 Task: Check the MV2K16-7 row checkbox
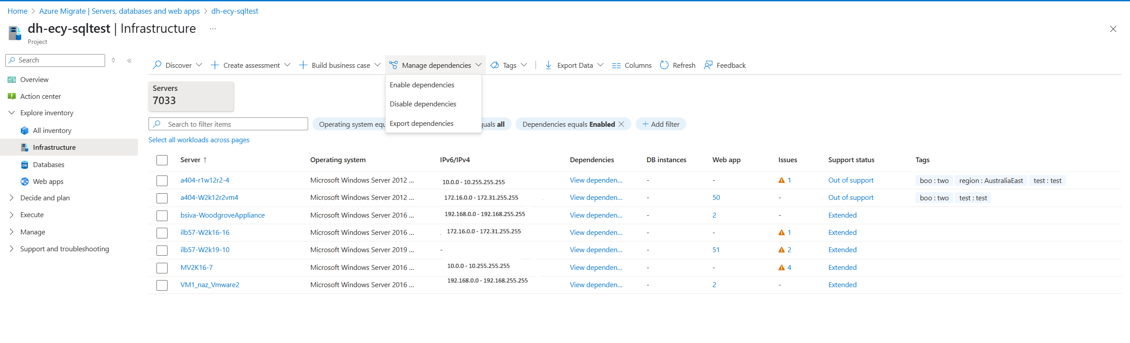point(162,268)
